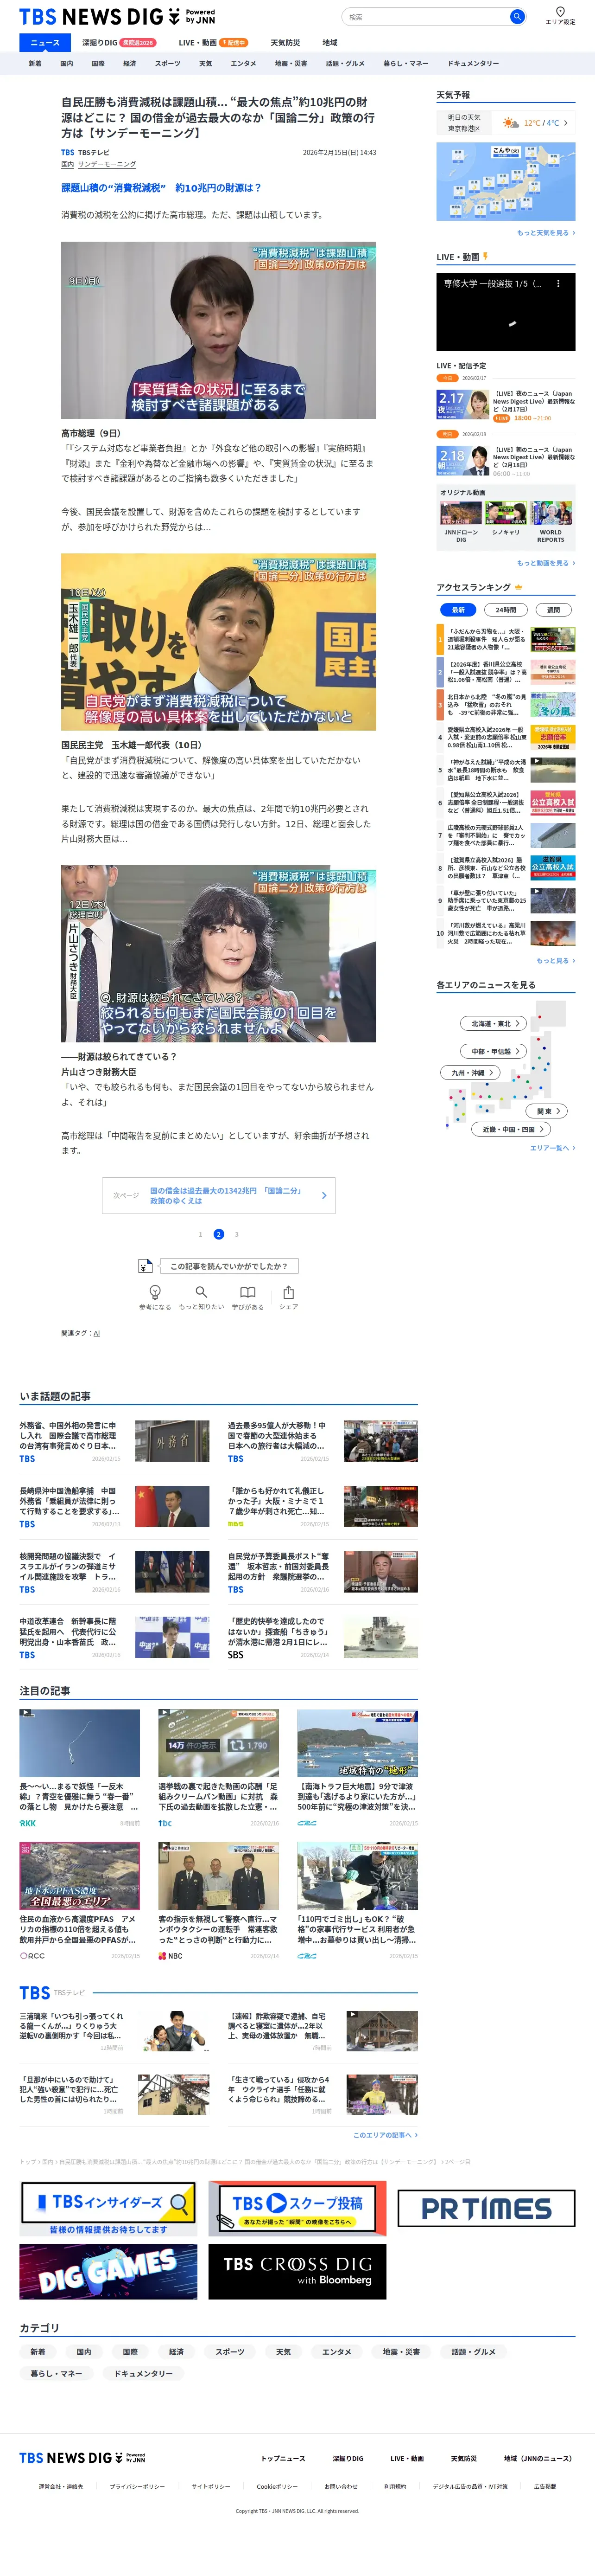Go to article page 1 in pagination

coord(200,1234)
